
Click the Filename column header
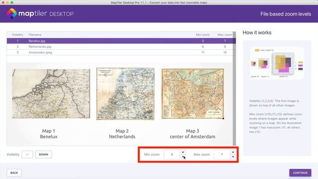(x=35, y=35)
